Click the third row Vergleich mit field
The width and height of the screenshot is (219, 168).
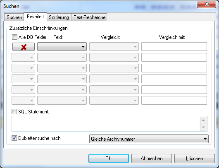point(174,68)
